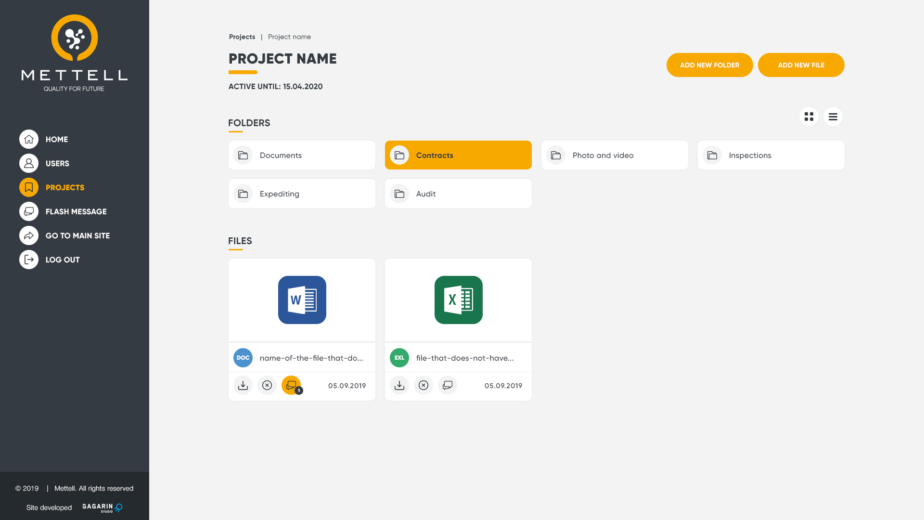Image resolution: width=924 pixels, height=520 pixels.
Task: Open comments on the Excel file
Action: click(x=448, y=385)
